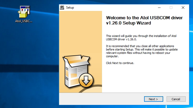The width and height of the screenshot is (193, 108).
Task: Click an empty area of the Setup title bar
Action: click(112, 8)
